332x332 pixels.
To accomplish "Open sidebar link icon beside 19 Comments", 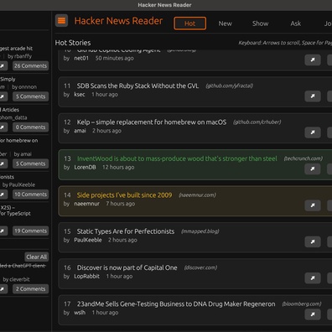I will 3,231.
